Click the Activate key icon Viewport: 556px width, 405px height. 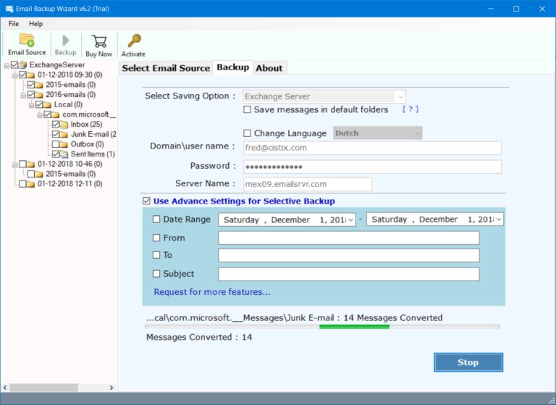click(135, 41)
